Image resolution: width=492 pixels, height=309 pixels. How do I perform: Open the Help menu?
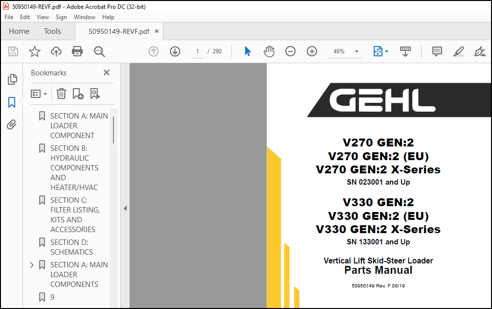108,17
